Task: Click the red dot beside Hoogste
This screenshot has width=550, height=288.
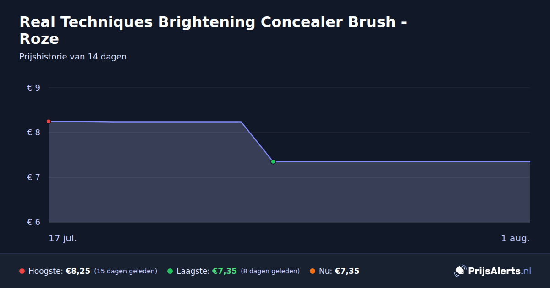Action: (x=22, y=271)
